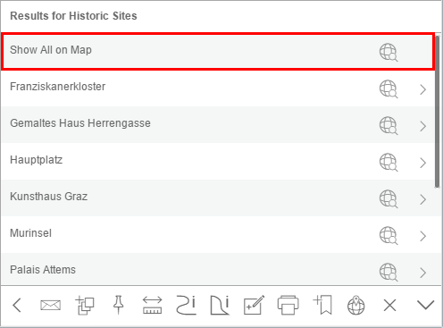The image size is (443, 328).
Task: Open Palais Attems details chevron
Action: (423, 273)
